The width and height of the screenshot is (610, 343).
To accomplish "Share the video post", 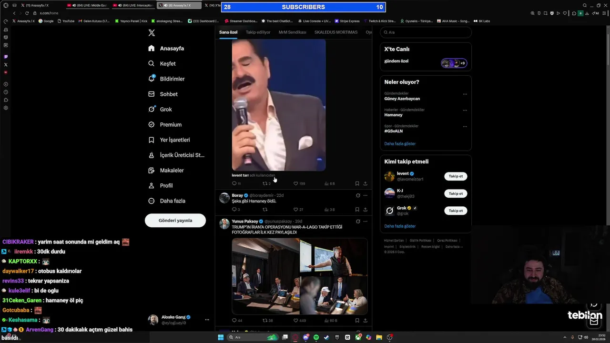I will click(366, 183).
